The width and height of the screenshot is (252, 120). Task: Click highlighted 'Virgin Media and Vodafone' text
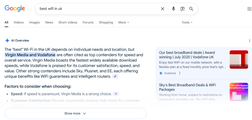[x=30, y=55]
